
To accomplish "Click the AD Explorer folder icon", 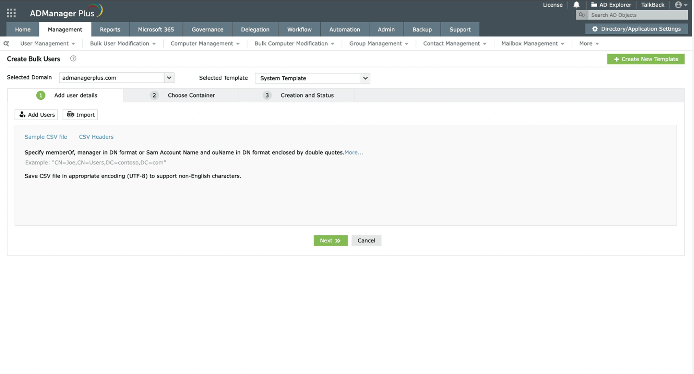I will (x=594, y=5).
